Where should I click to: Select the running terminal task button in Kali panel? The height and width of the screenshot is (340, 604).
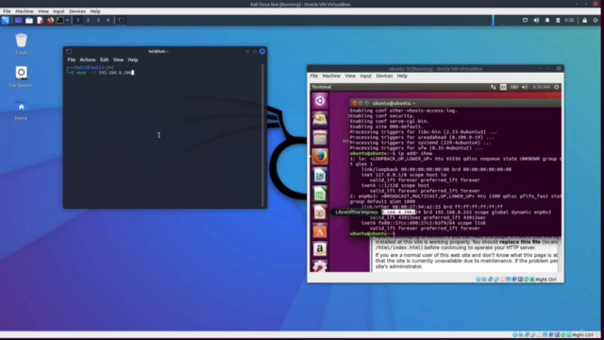point(121,20)
